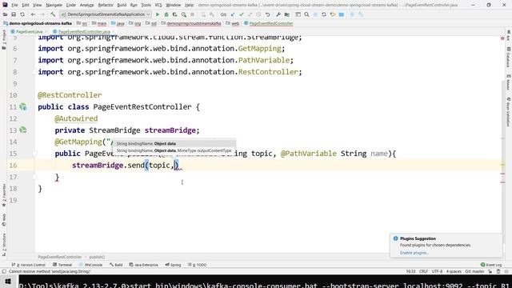Click the run gutter icon on line 11
This screenshot has height=288, width=512.
pyautogui.click(x=23, y=106)
